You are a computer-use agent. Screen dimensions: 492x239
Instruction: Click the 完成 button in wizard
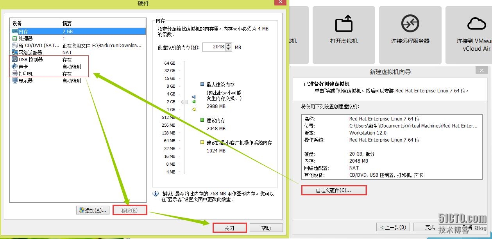[430, 227]
